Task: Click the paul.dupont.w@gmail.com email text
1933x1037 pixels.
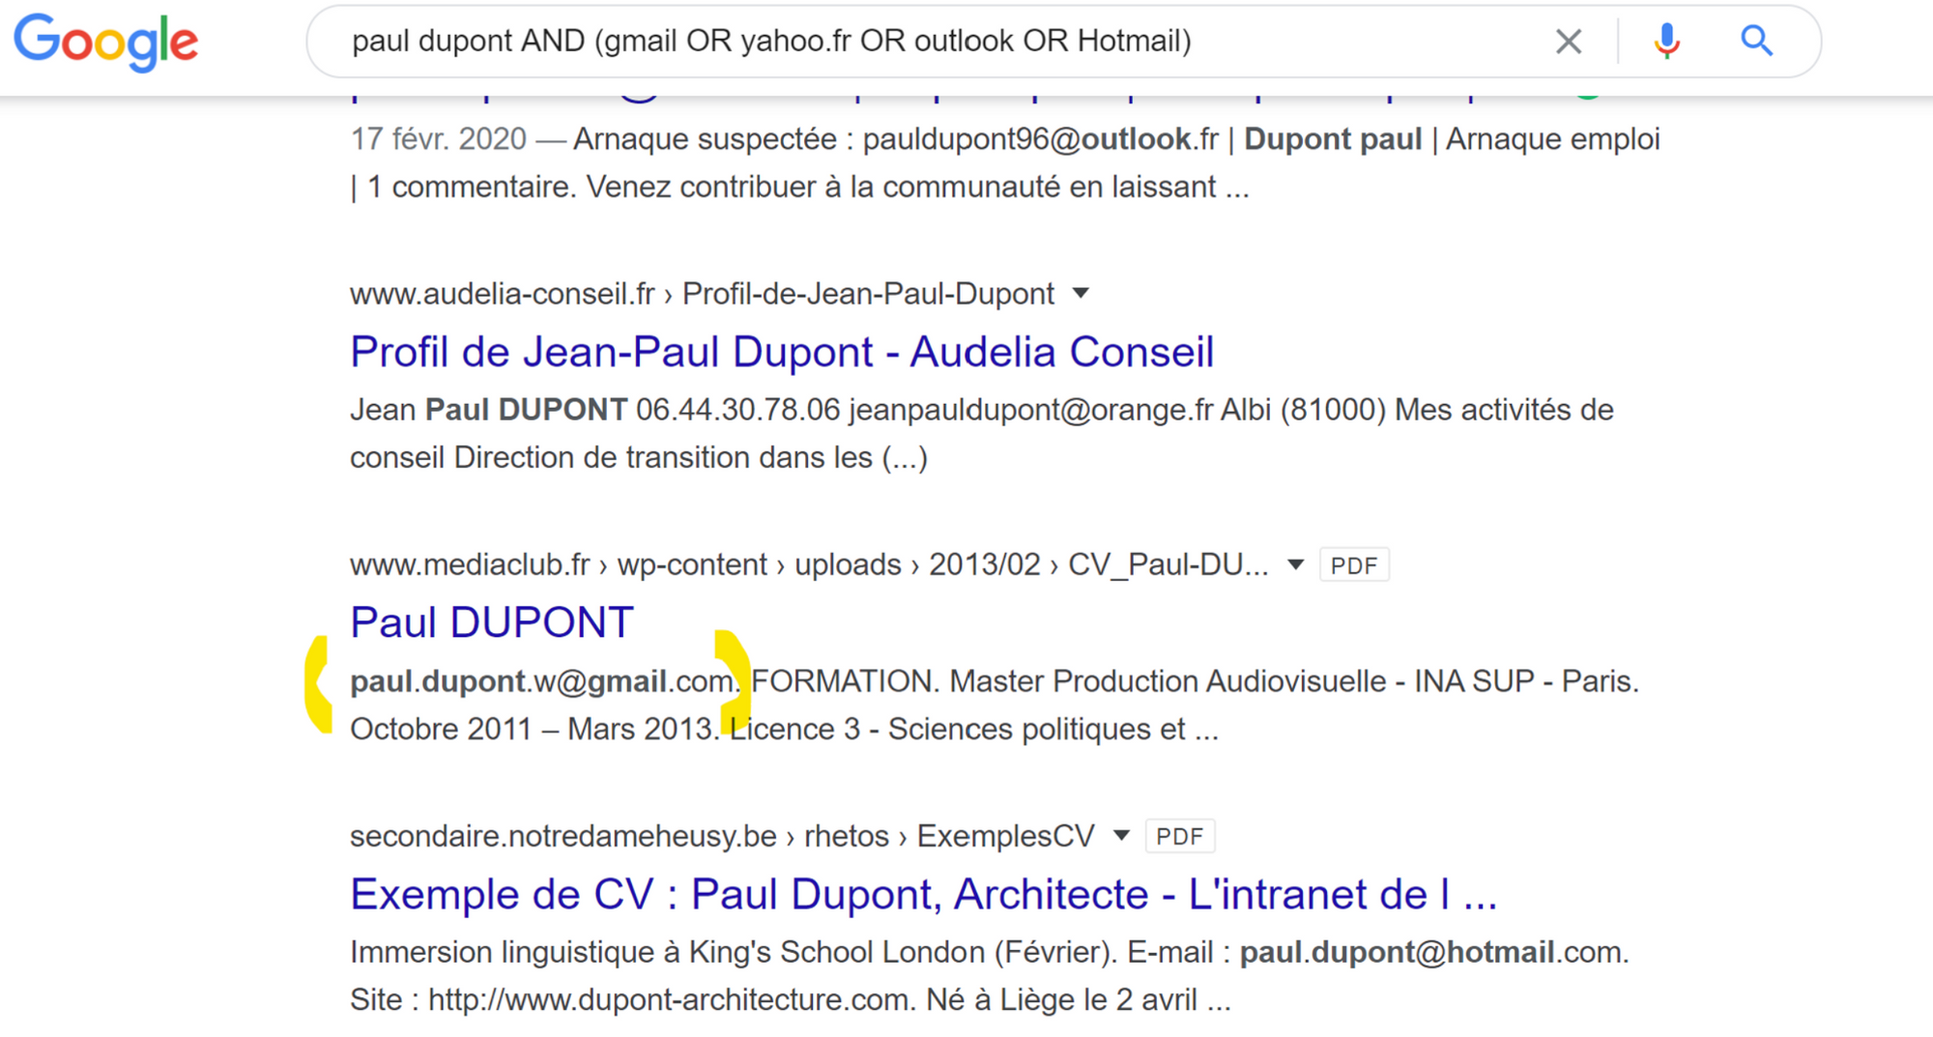Action: click(x=542, y=681)
